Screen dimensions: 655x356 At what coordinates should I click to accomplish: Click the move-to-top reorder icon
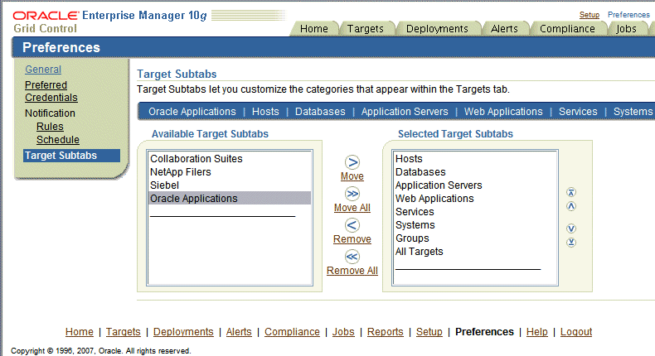pyautogui.click(x=571, y=192)
